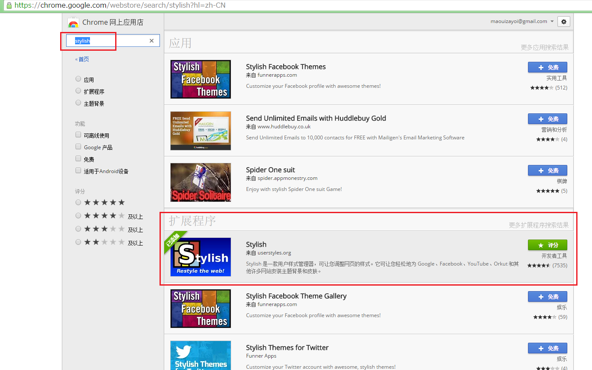This screenshot has width=592, height=370.
Task: Click the www.huddlebuy.co.uk source text
Action: point(284,127)
